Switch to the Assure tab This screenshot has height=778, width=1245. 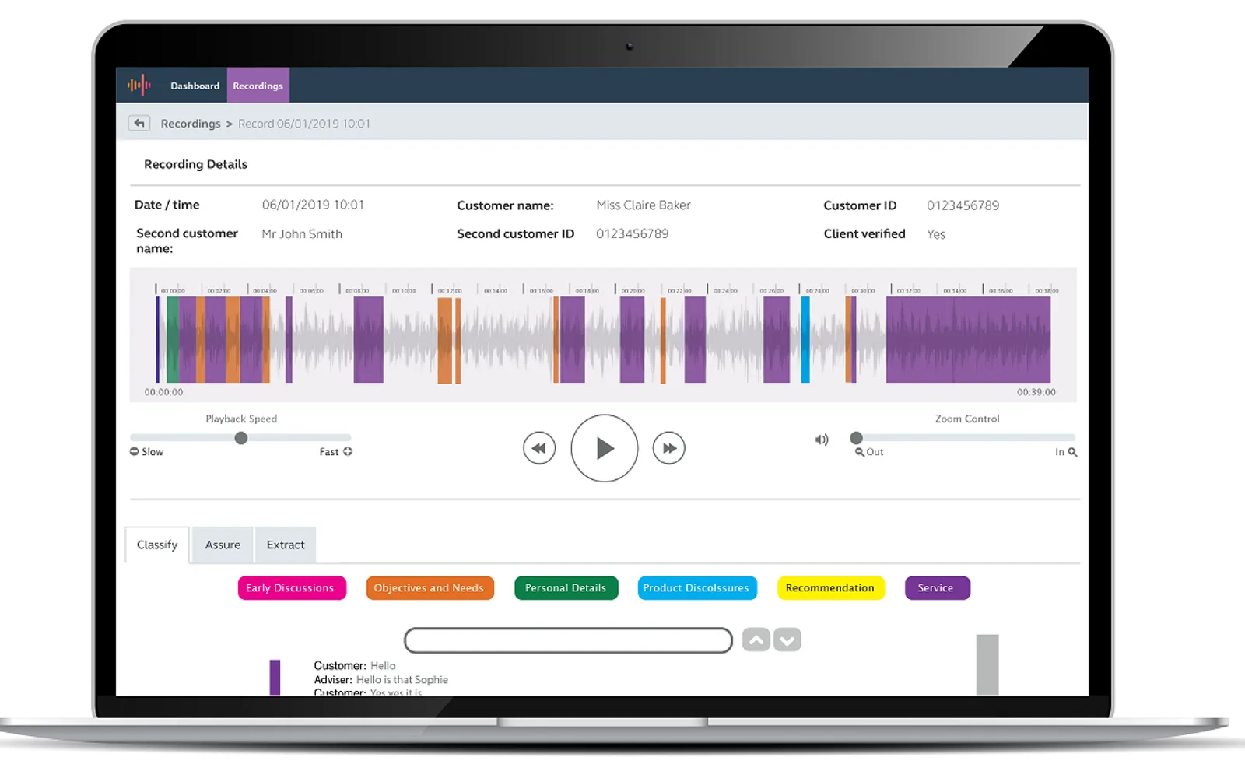(x=223, y=545)
